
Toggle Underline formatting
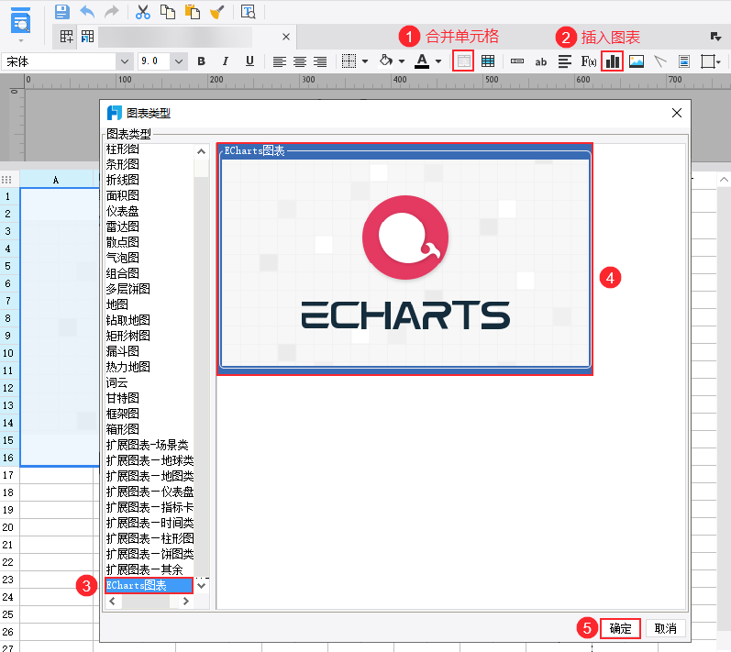pyautogui.click(x=249, y=61)
